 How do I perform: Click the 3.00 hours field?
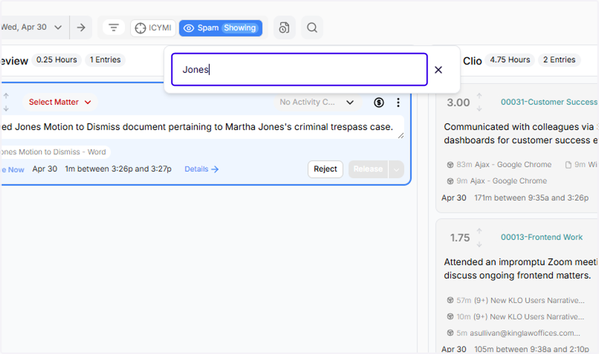(458, 102)
